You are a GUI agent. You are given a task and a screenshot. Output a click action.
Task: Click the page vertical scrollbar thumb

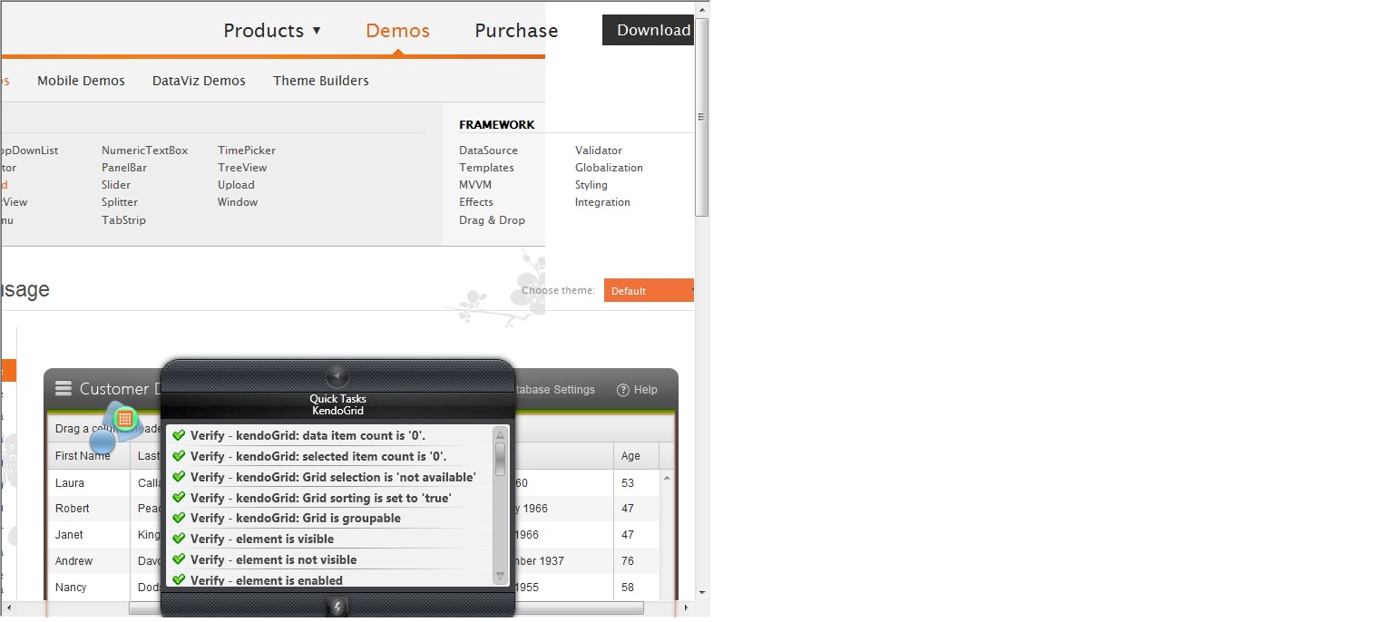point(702,116)
